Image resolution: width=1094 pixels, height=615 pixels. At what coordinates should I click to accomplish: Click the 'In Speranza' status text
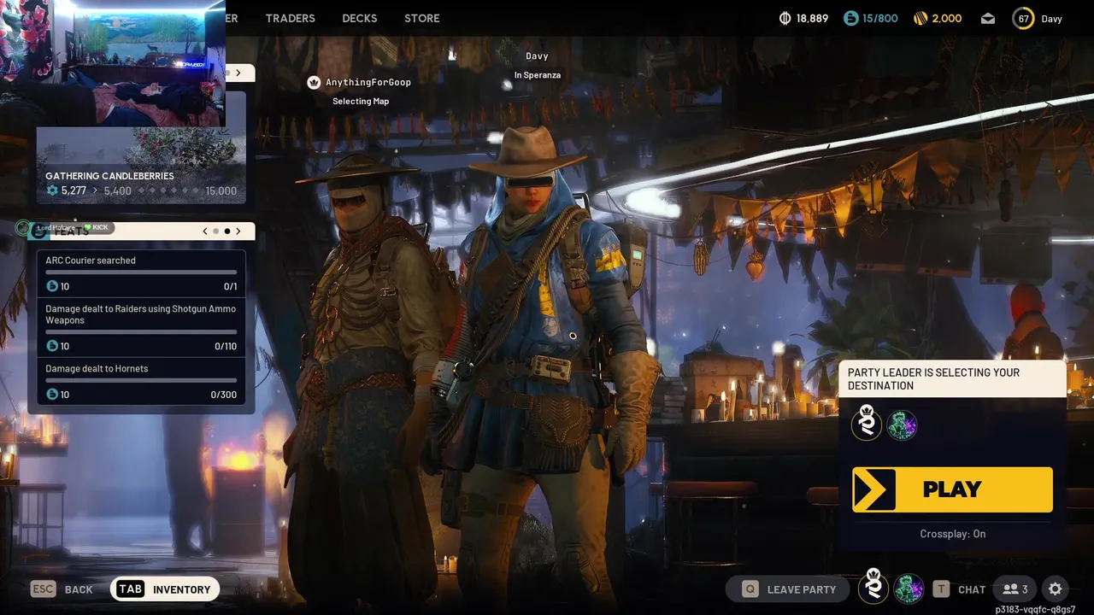point(538,75)
